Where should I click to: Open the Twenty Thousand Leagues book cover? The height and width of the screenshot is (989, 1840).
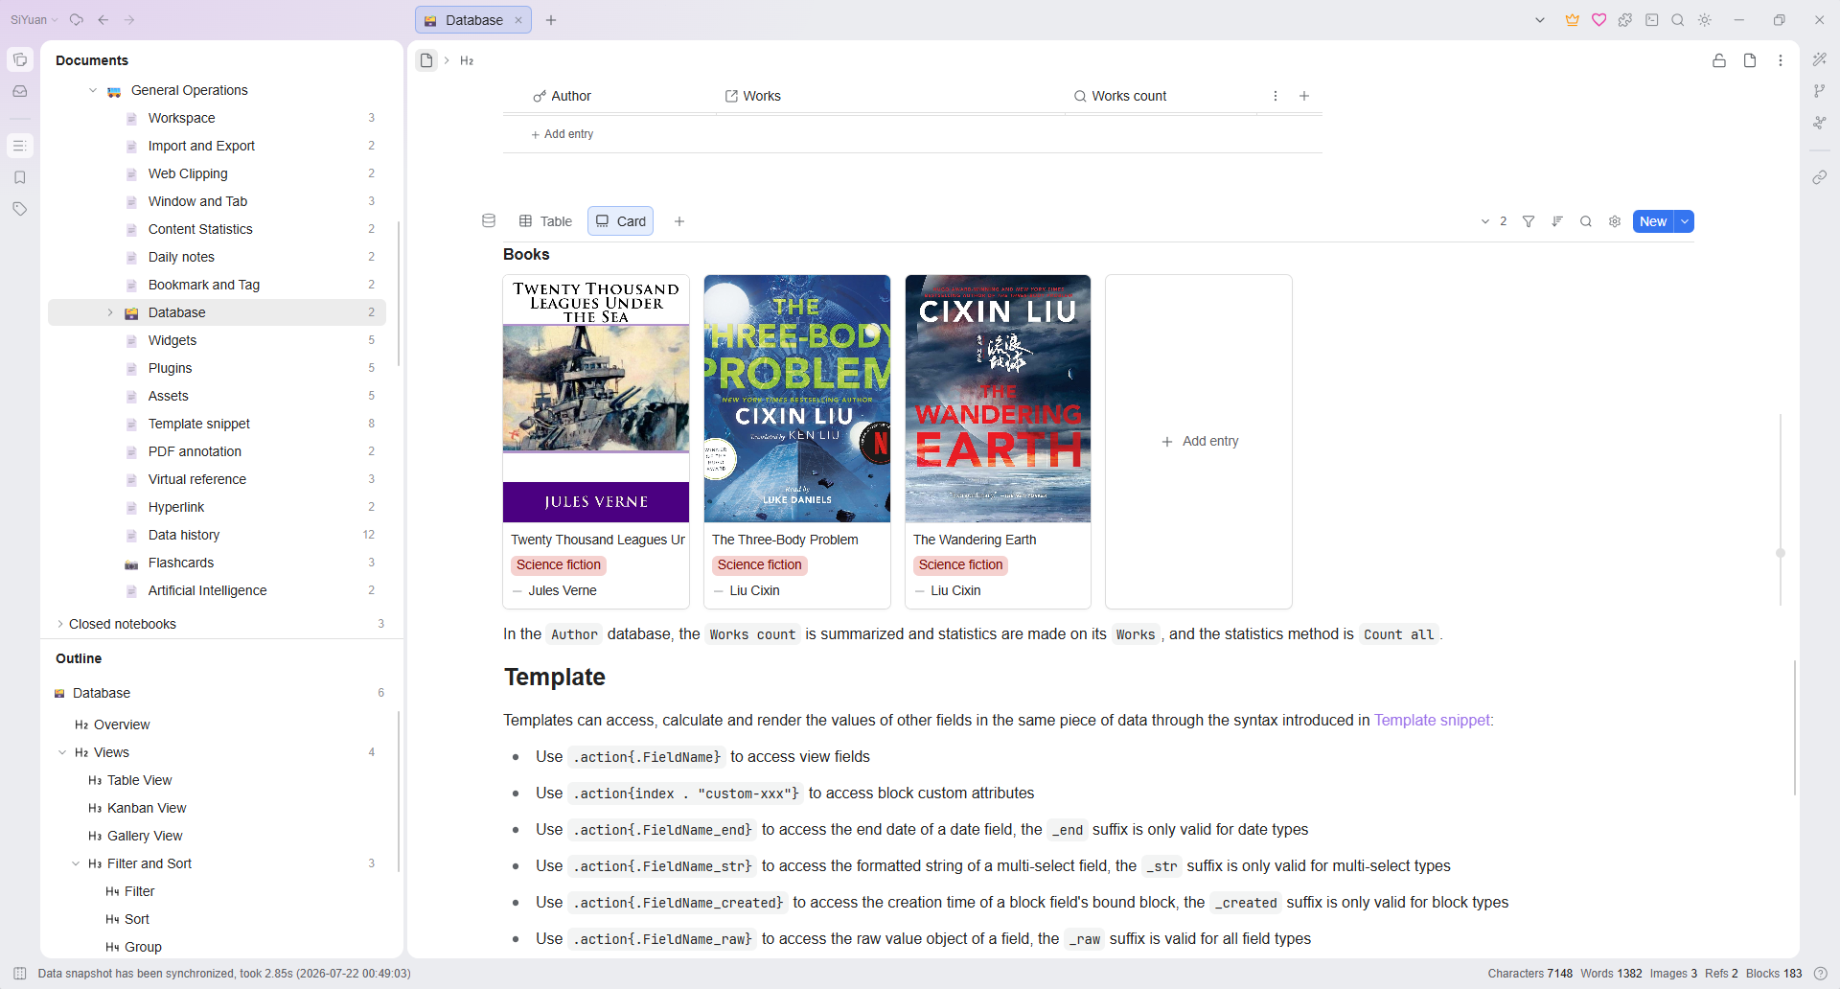pos(596,399)
